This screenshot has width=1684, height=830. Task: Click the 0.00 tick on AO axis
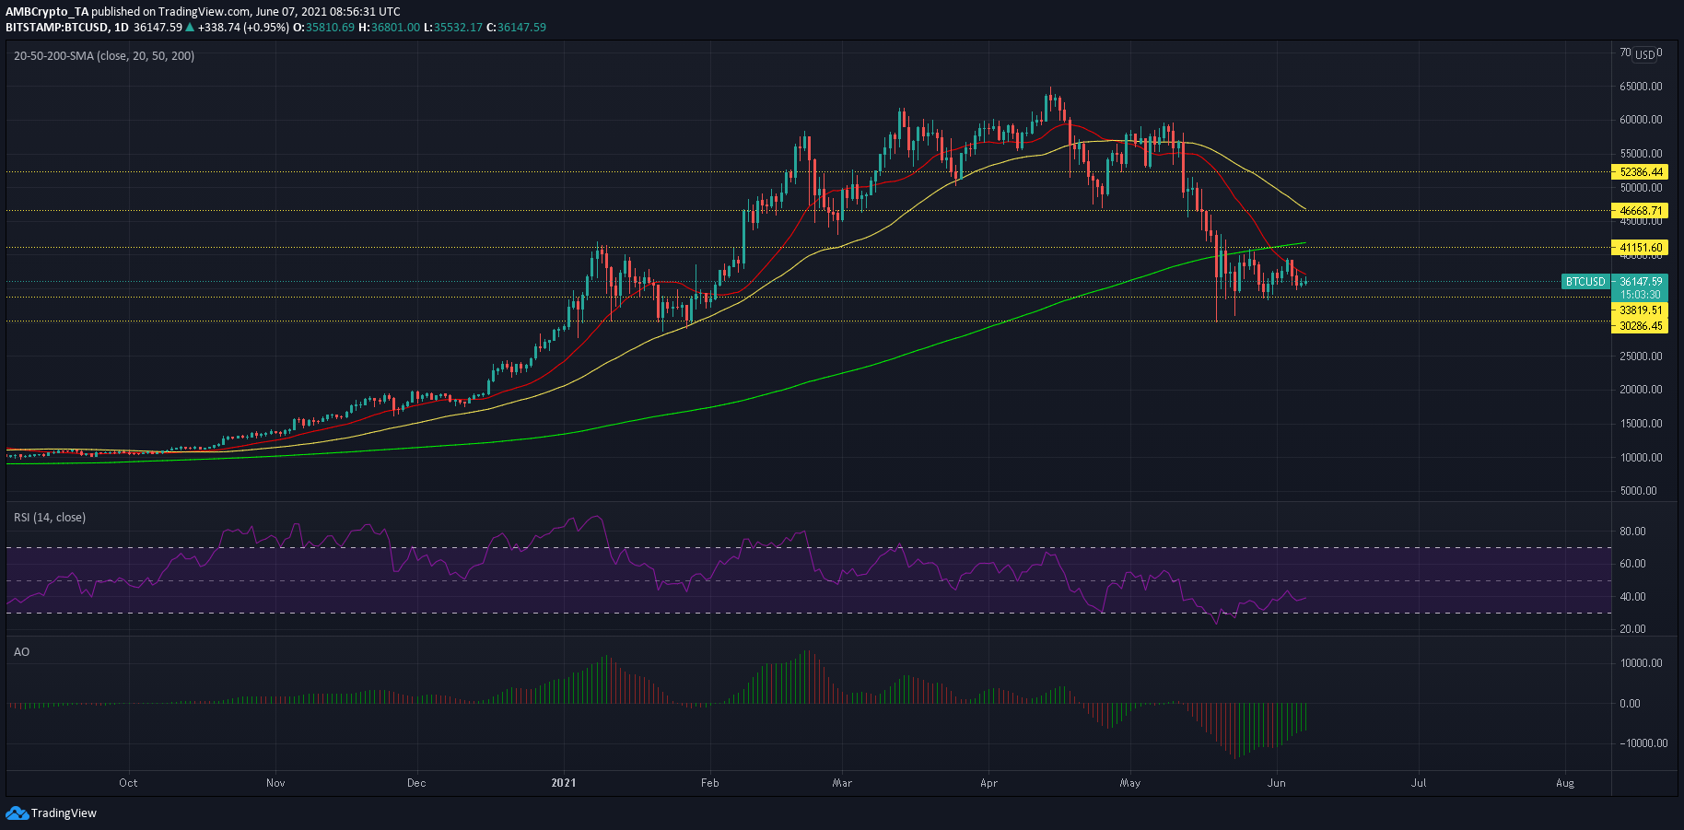pos(1630,704)
